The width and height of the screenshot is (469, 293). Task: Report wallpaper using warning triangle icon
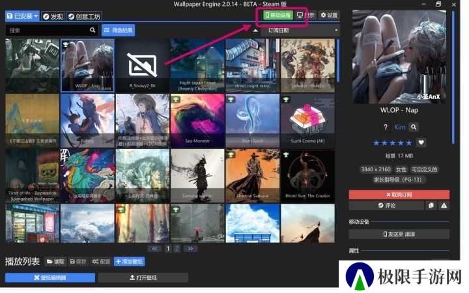[444, 205]
